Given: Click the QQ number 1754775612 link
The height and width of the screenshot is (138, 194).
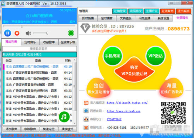Looking at the screenshot, I should point(114,119).
